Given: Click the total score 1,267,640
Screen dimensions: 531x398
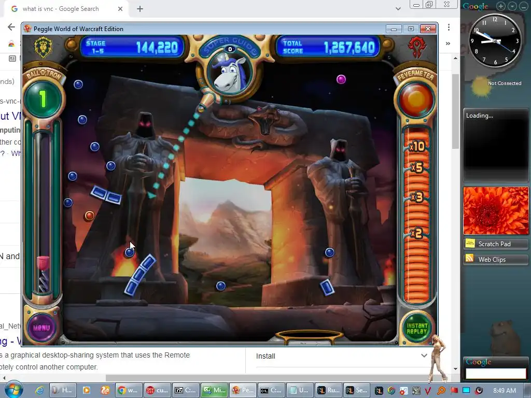Looking at the screenshot, I should click(x=350, y=48).
